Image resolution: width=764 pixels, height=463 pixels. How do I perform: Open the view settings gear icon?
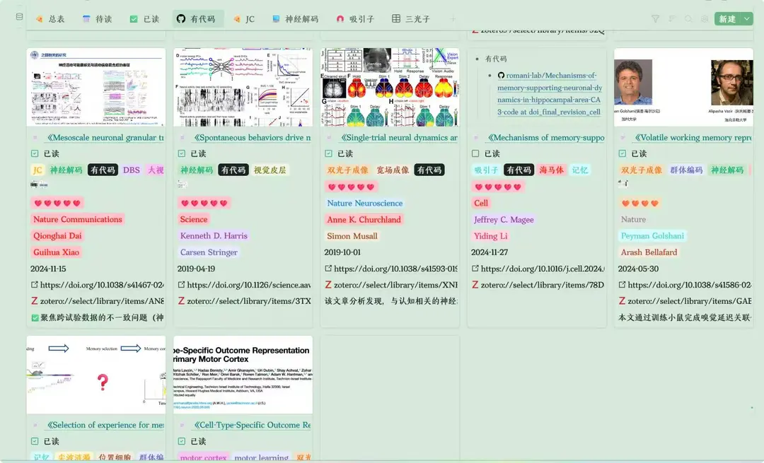tap(705, 19)
